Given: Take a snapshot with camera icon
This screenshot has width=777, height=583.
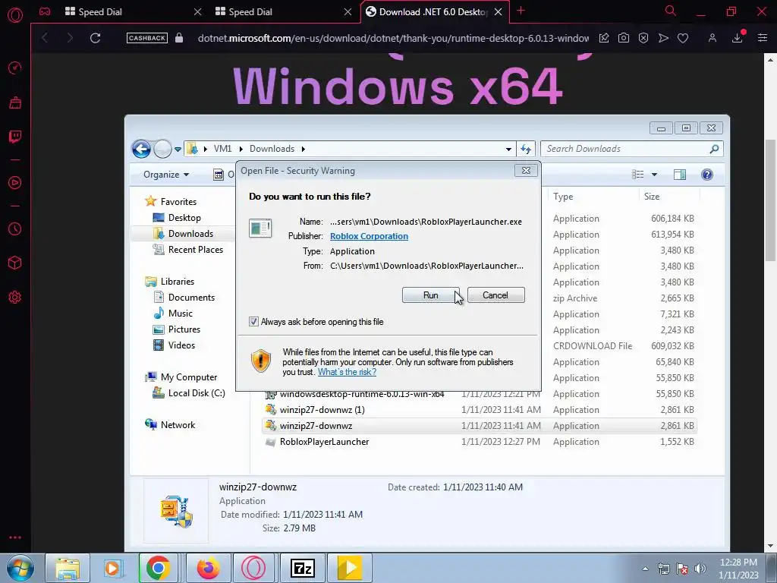Looking at the screenshot, I should pyautogui.click(x=624, y=38).
